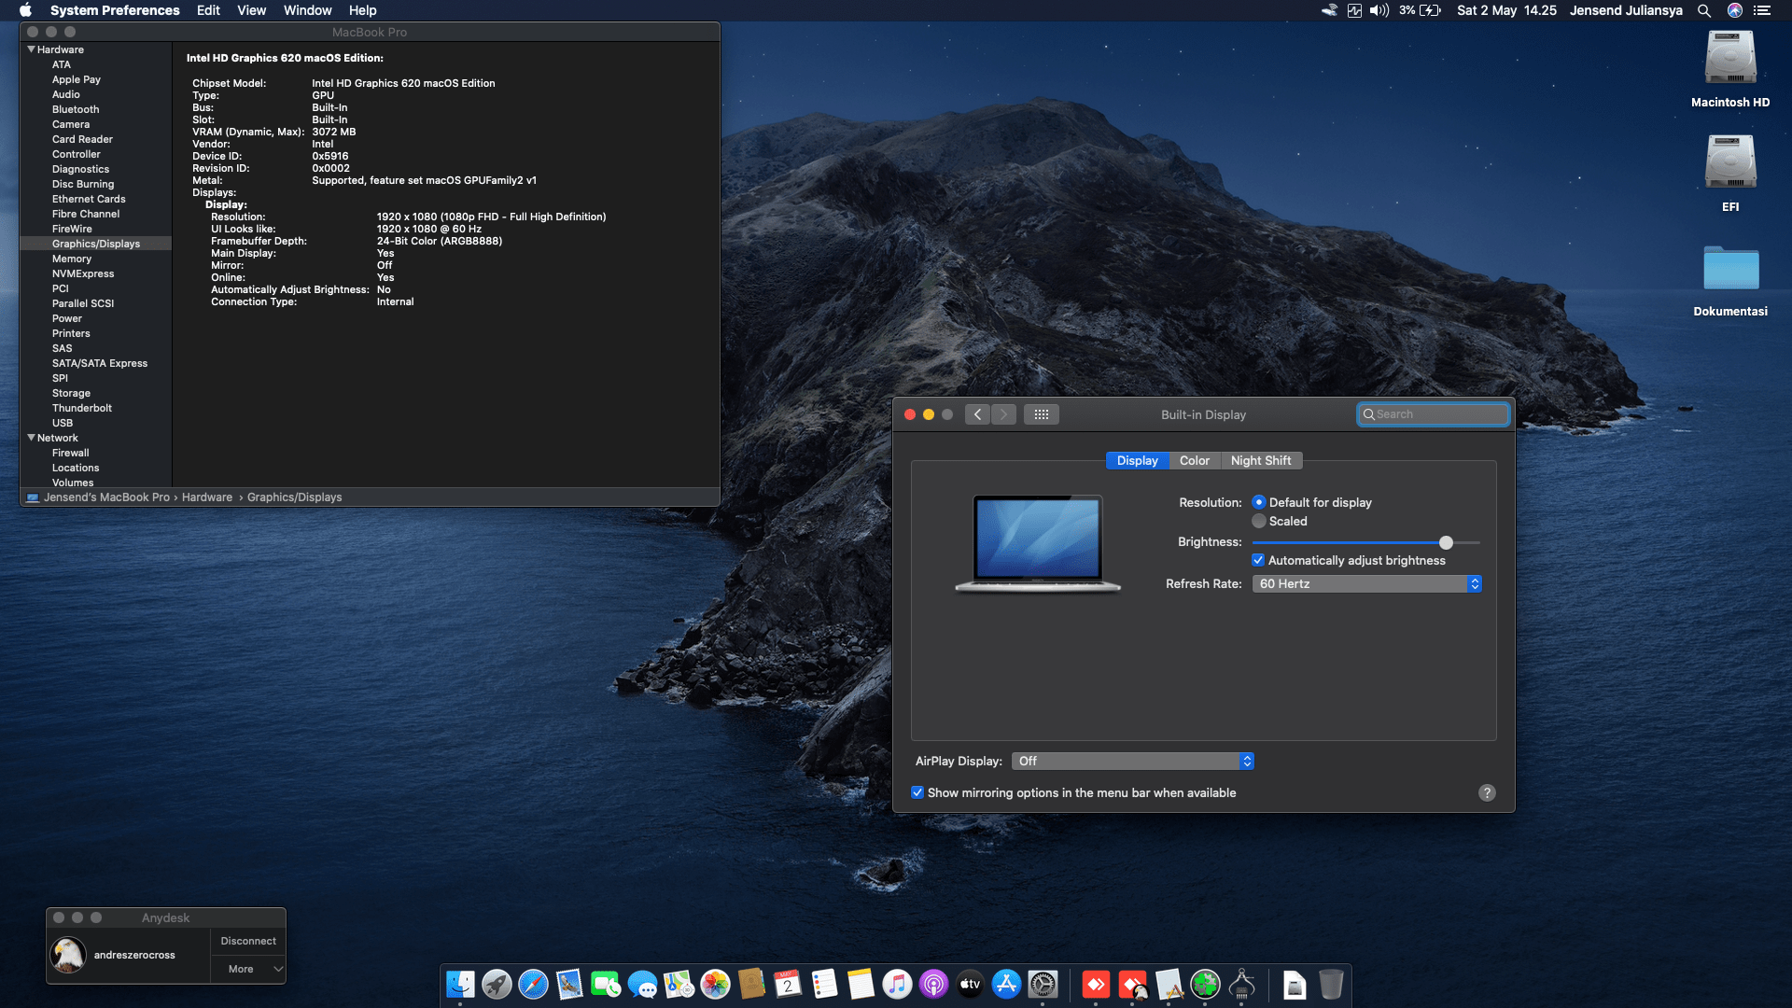Open Siri from the menu bar
The height and width of the screenshot is (1008, 1792).
(1735, 10)
